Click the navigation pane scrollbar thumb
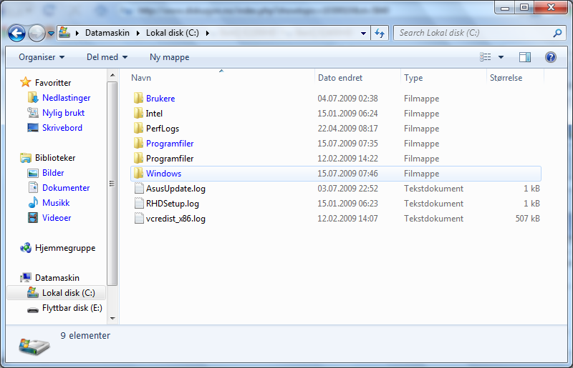 [112, 184]
